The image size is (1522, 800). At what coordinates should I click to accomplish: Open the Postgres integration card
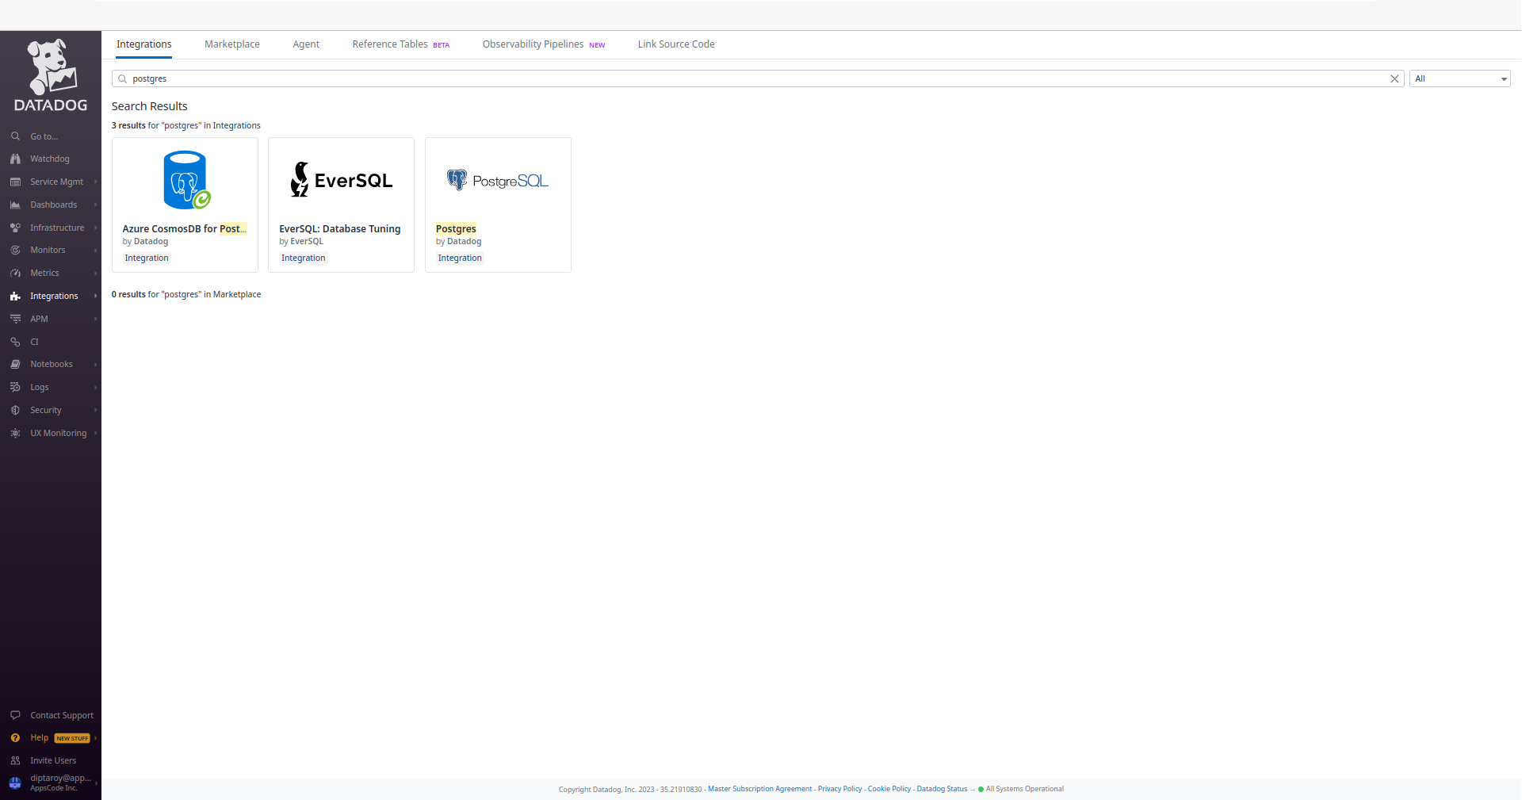498,205
